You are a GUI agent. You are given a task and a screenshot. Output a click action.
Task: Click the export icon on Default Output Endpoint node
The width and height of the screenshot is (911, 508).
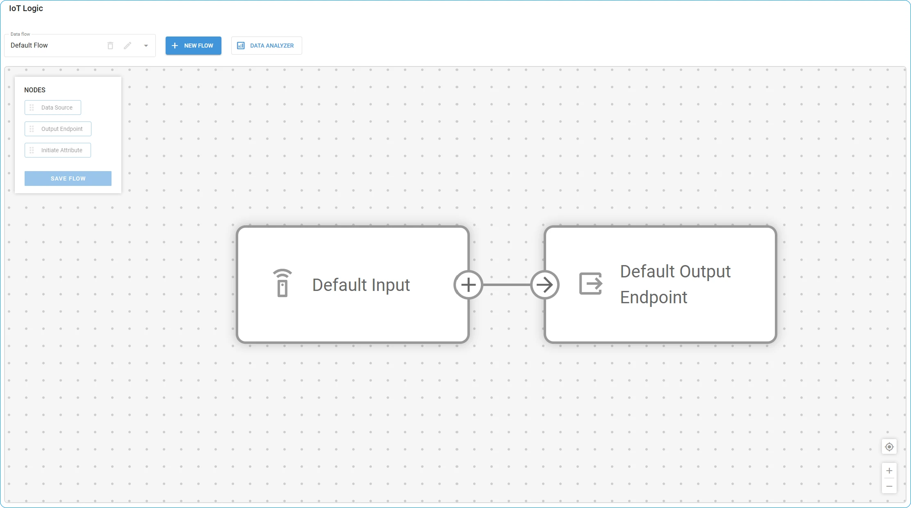click(590, 284)
